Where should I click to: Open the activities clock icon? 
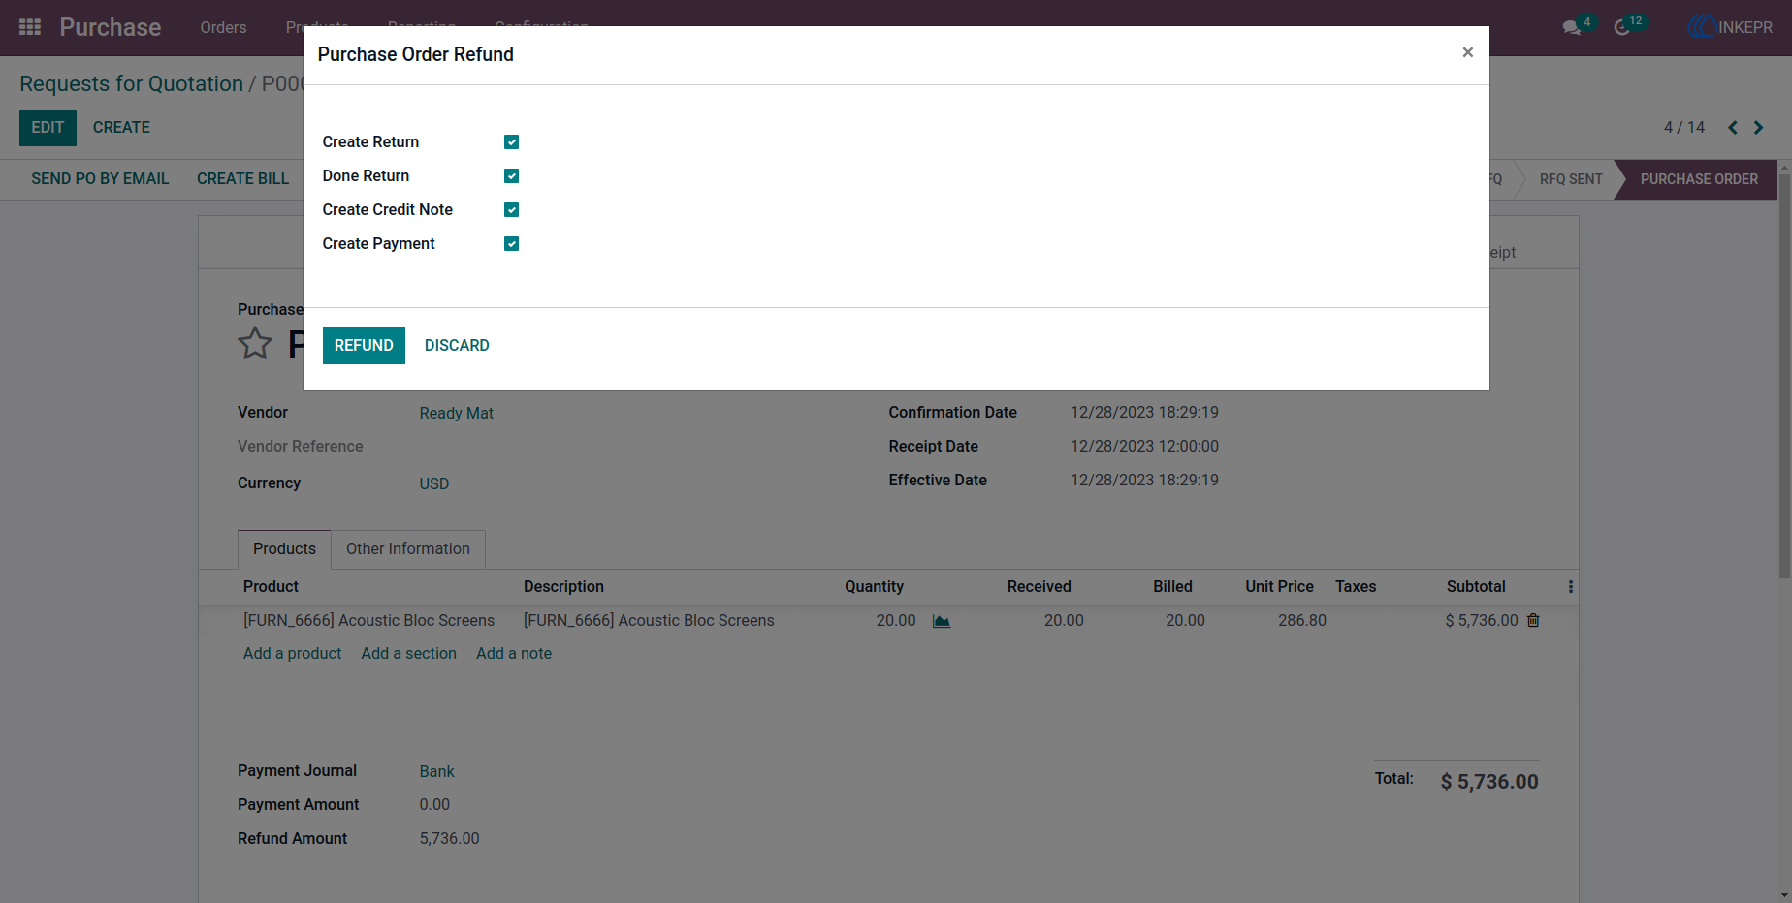pos(1621,28)
